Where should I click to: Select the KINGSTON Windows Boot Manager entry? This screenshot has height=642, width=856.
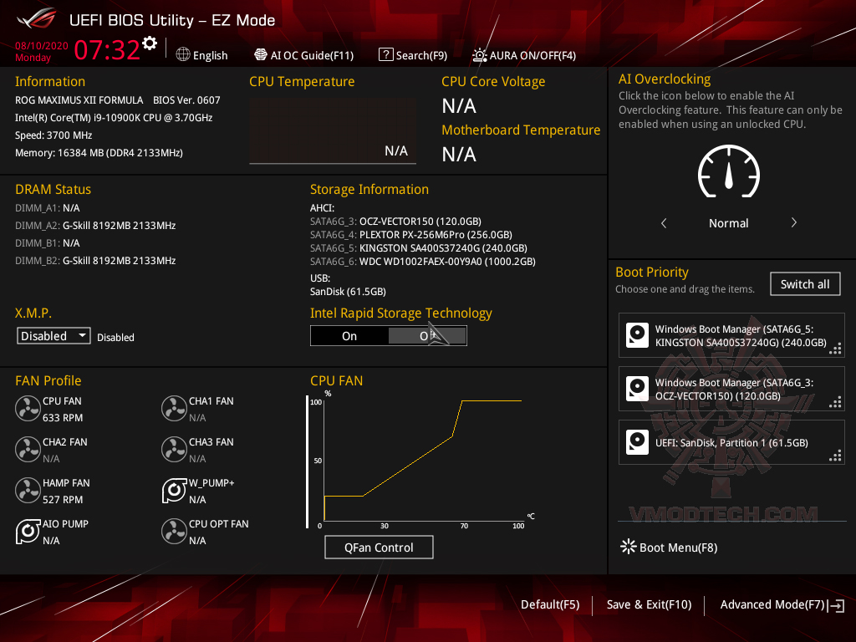pos(731,335)
